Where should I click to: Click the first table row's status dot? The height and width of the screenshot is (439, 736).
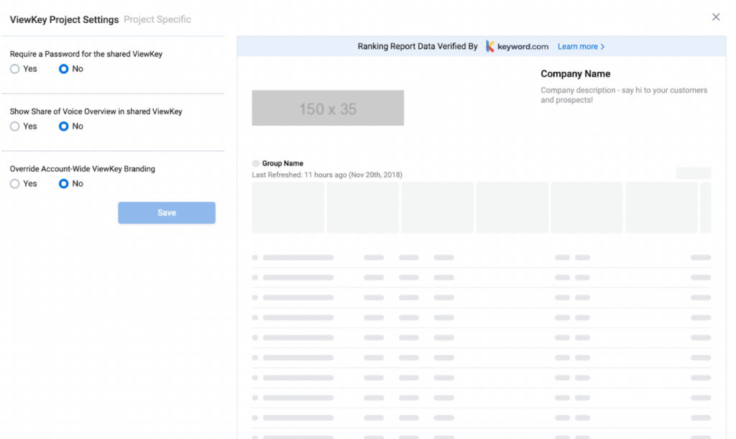coord(255,257)
